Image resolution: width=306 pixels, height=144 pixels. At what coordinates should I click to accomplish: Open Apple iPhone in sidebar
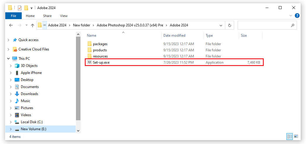coord(31,72)
